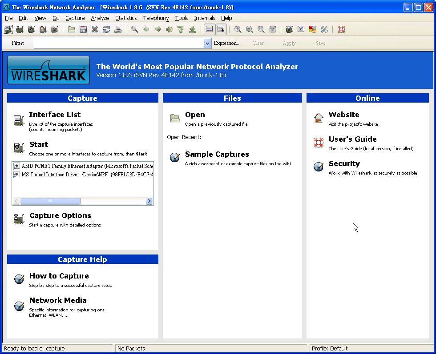Open the Help menu
436x354 pixels.
click(226, 18)
